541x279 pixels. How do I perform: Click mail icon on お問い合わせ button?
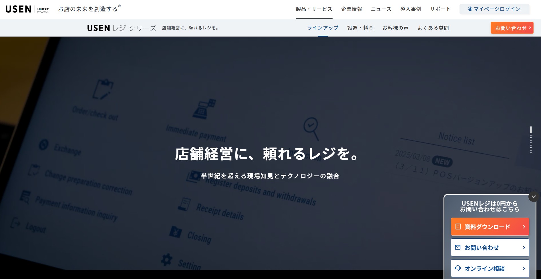458,247
